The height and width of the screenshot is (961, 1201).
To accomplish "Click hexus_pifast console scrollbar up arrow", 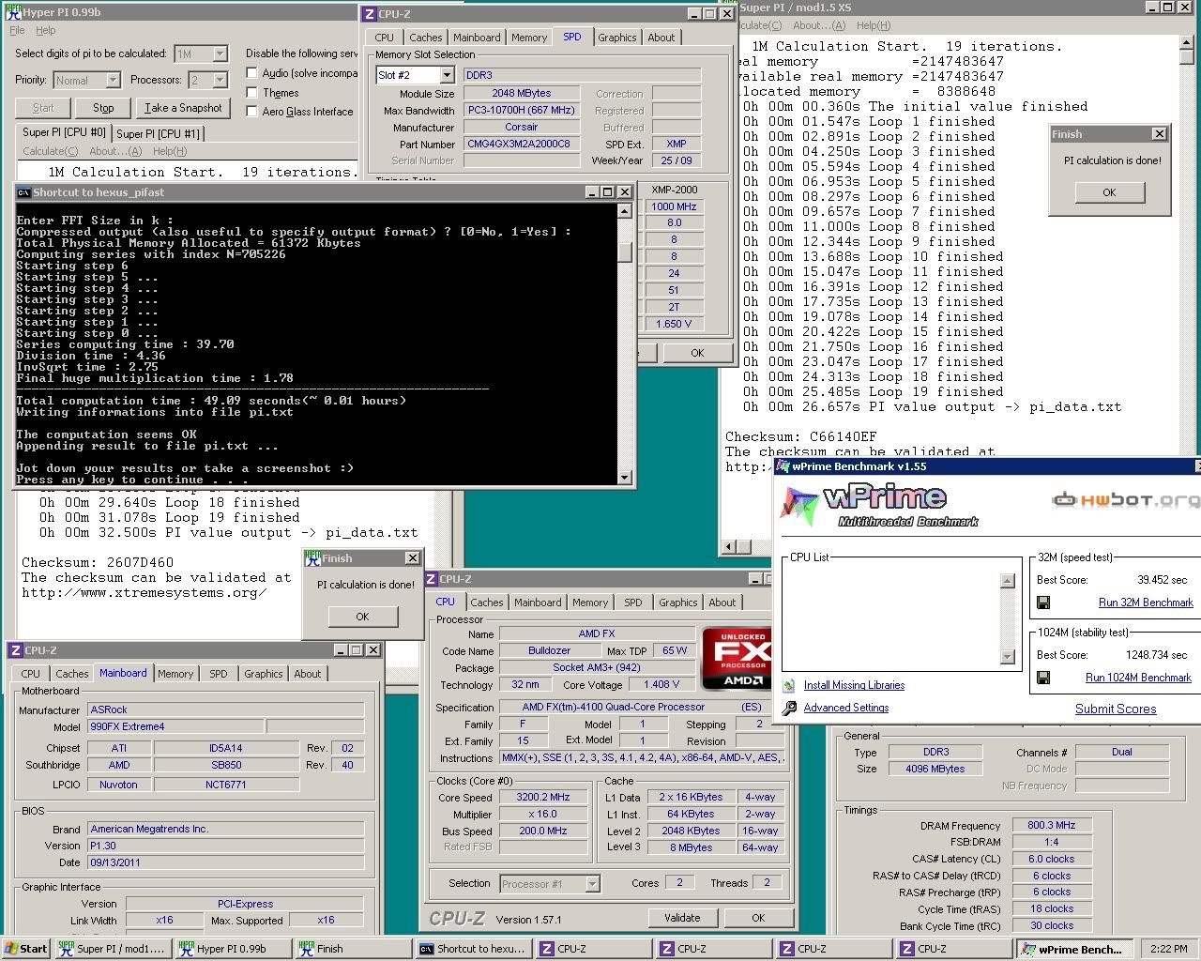I will click(x=625, y=211).
